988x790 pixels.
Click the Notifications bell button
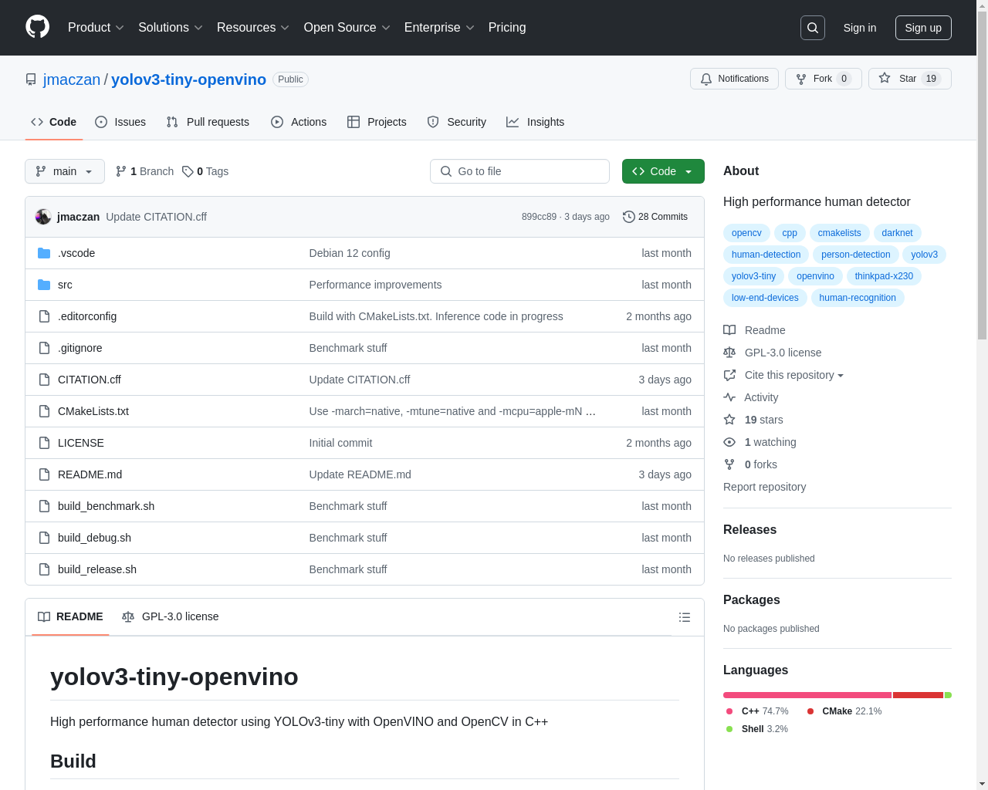point(735,79)
